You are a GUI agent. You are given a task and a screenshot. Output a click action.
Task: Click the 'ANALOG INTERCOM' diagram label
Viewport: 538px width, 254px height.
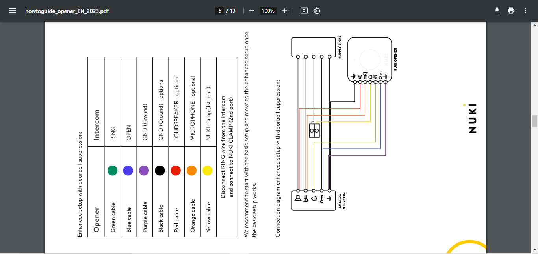pyautogui.click(x=342, y=201)
